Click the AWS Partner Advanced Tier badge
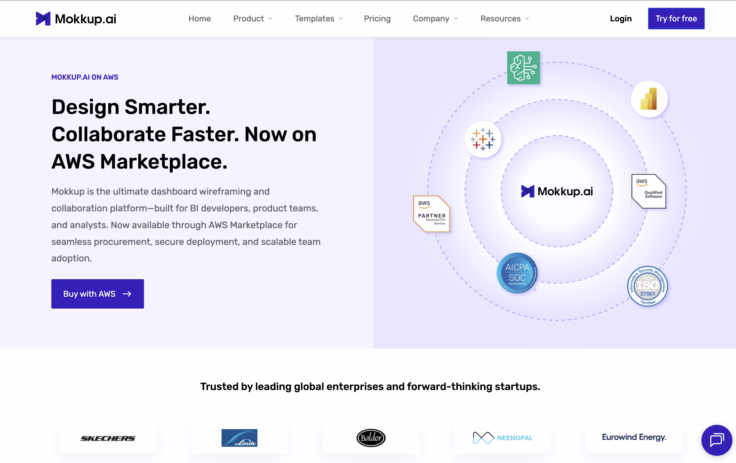Image resolution: width=736 pixels, height=463 pixels. pyautogui.click(x=431, y=213)
